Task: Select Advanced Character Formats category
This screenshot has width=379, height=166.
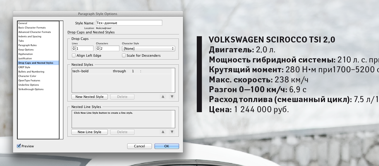Action: 38,32
